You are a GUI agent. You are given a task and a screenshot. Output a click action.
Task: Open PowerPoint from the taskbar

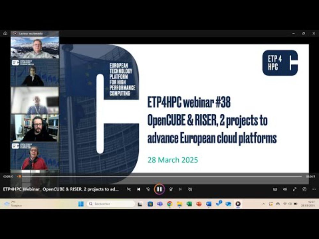pos(199,204)
